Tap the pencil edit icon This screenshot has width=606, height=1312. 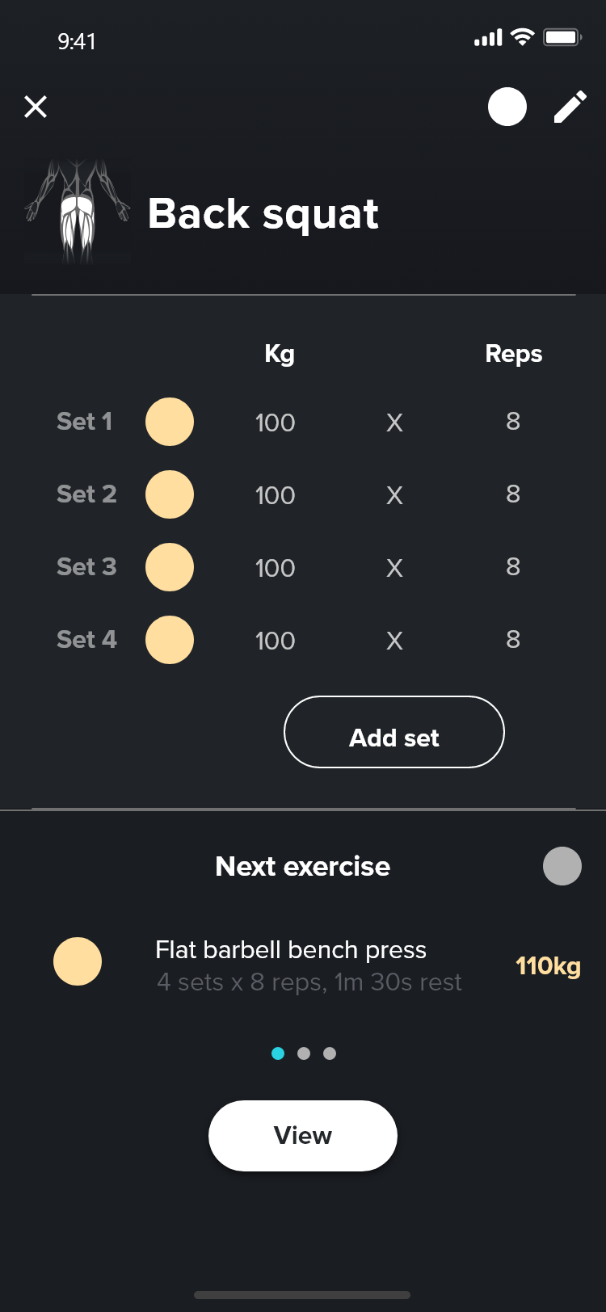tap(570, 107)
